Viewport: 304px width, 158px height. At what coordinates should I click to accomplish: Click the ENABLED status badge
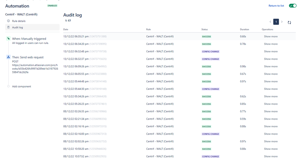[52, 5]
